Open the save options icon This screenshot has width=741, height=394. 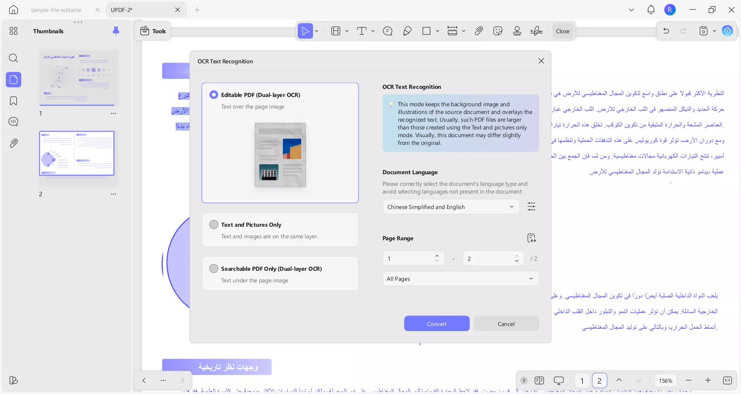(x=704, y=31)
